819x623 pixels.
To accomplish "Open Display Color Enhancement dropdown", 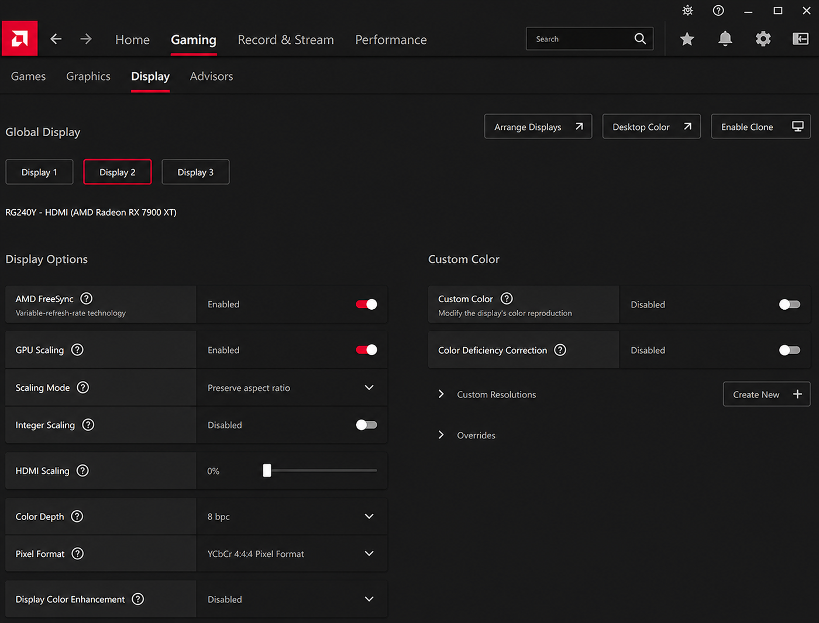I will tap(292, 599).
